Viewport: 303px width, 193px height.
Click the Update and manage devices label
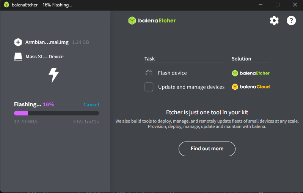tap(191, 87)
